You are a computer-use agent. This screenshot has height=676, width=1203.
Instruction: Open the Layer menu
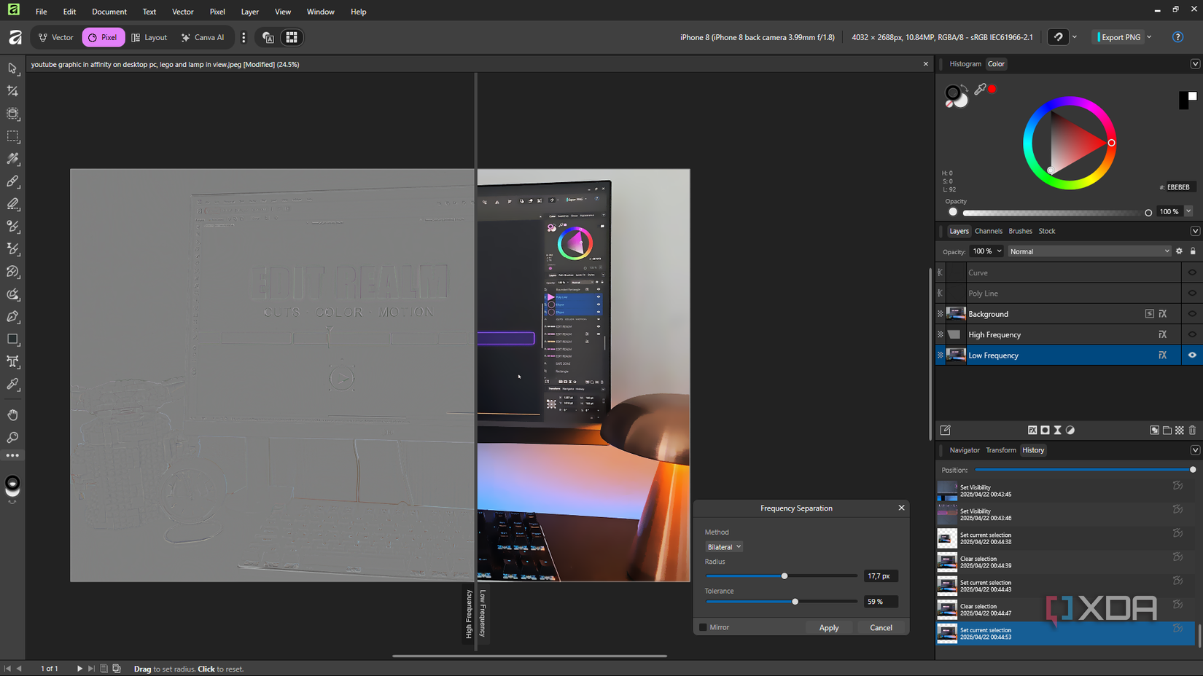pyautogui.click(x=249, y=12)
